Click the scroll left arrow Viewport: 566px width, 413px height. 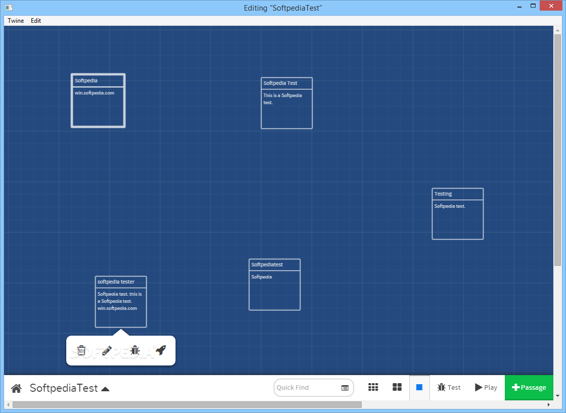[8, 405]
